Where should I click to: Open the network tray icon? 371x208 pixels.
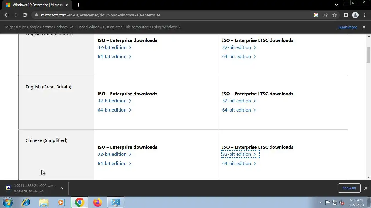click(x=335, y=203)
